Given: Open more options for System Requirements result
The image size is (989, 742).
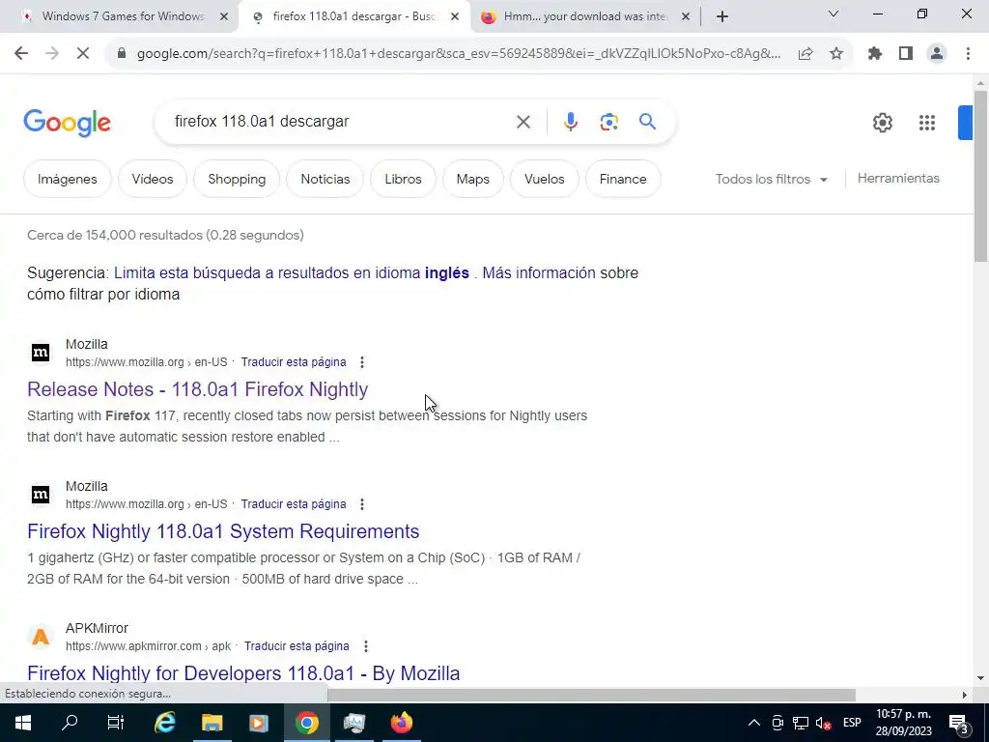Looking at the screenshot, I should coord(362,504).
